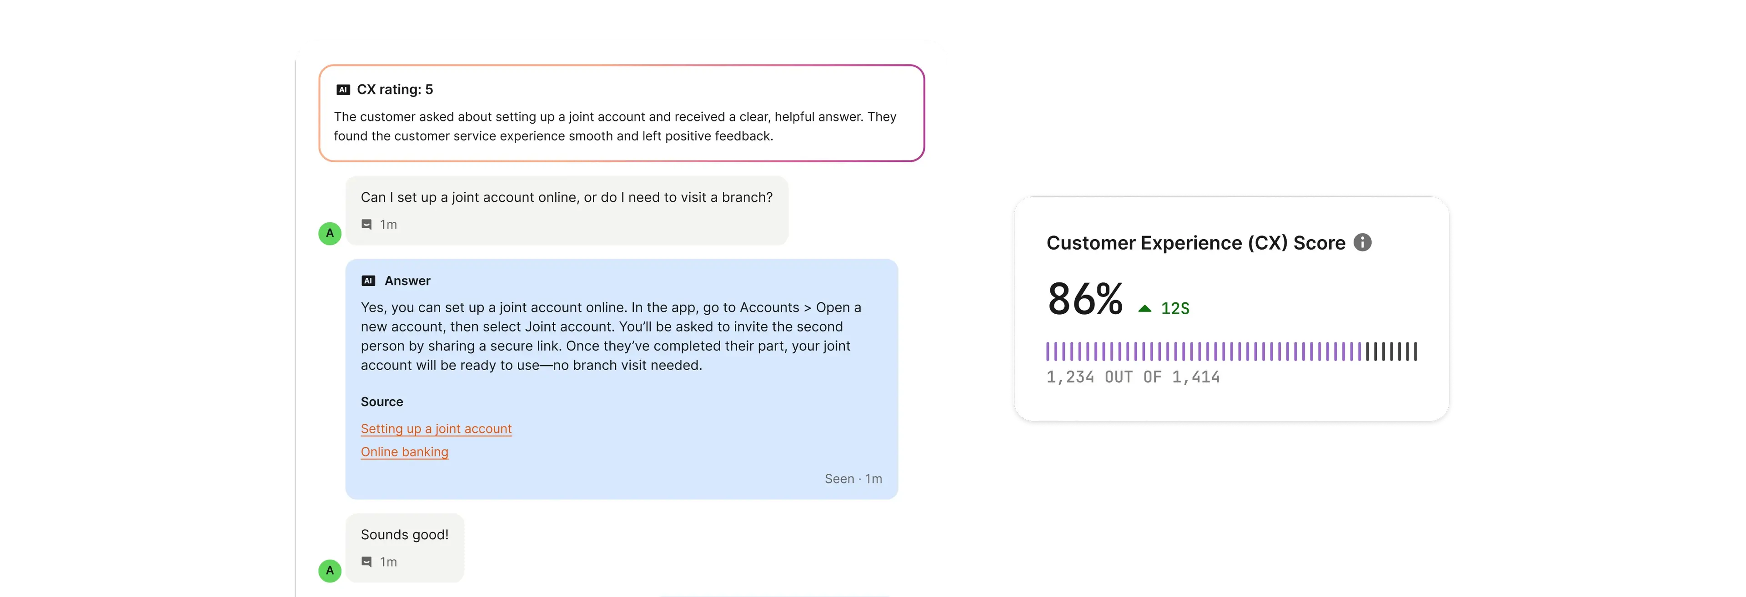This screenshot has height=597, width=1746.
Task: Click the 1,234 OUT OF 1,414 count
Action: [x=1133, y=377]
